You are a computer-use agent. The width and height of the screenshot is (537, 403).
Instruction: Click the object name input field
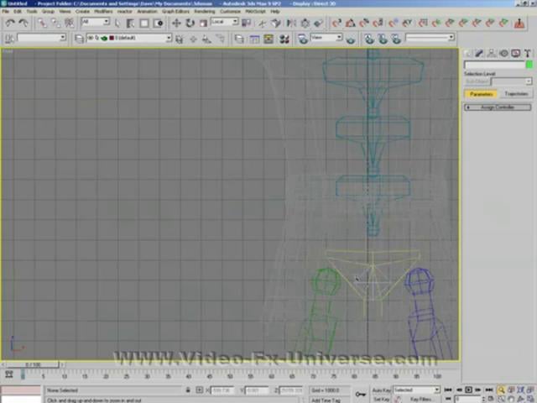pyautogui.click(x=494, y=65)
